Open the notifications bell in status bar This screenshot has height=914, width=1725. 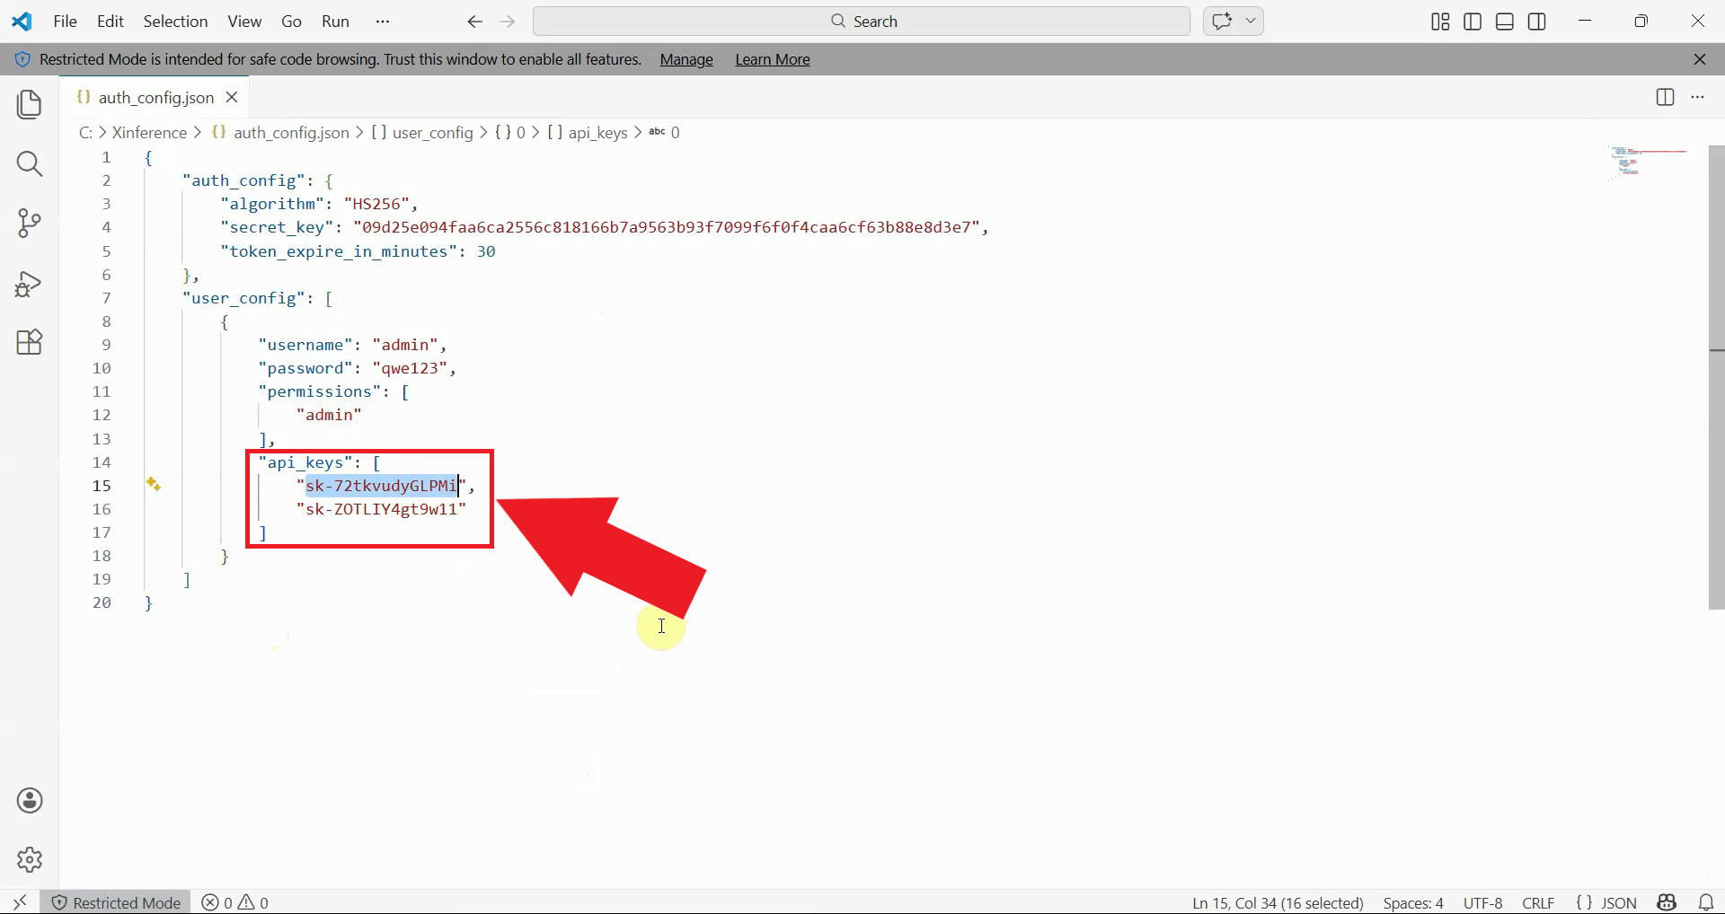click(x=1705, y=902)
